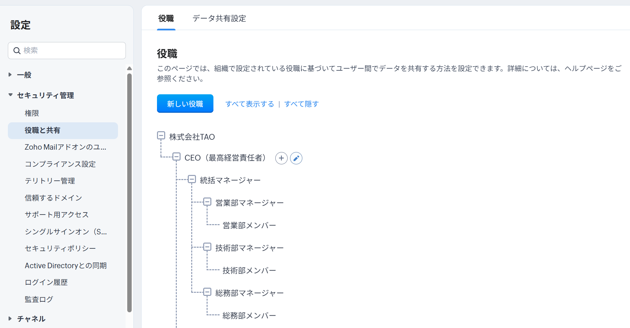Collapse the セキュリティ管理 section
Screen dimensions: 630x328
[x=10, y=95]
